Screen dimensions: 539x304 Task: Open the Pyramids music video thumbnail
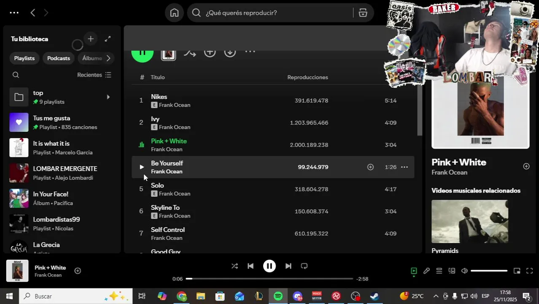(x=470, y=221)
